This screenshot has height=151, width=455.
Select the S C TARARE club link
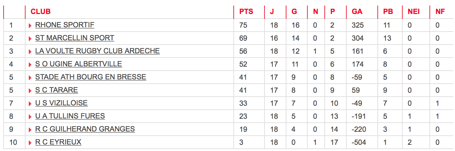click(57, 90)
